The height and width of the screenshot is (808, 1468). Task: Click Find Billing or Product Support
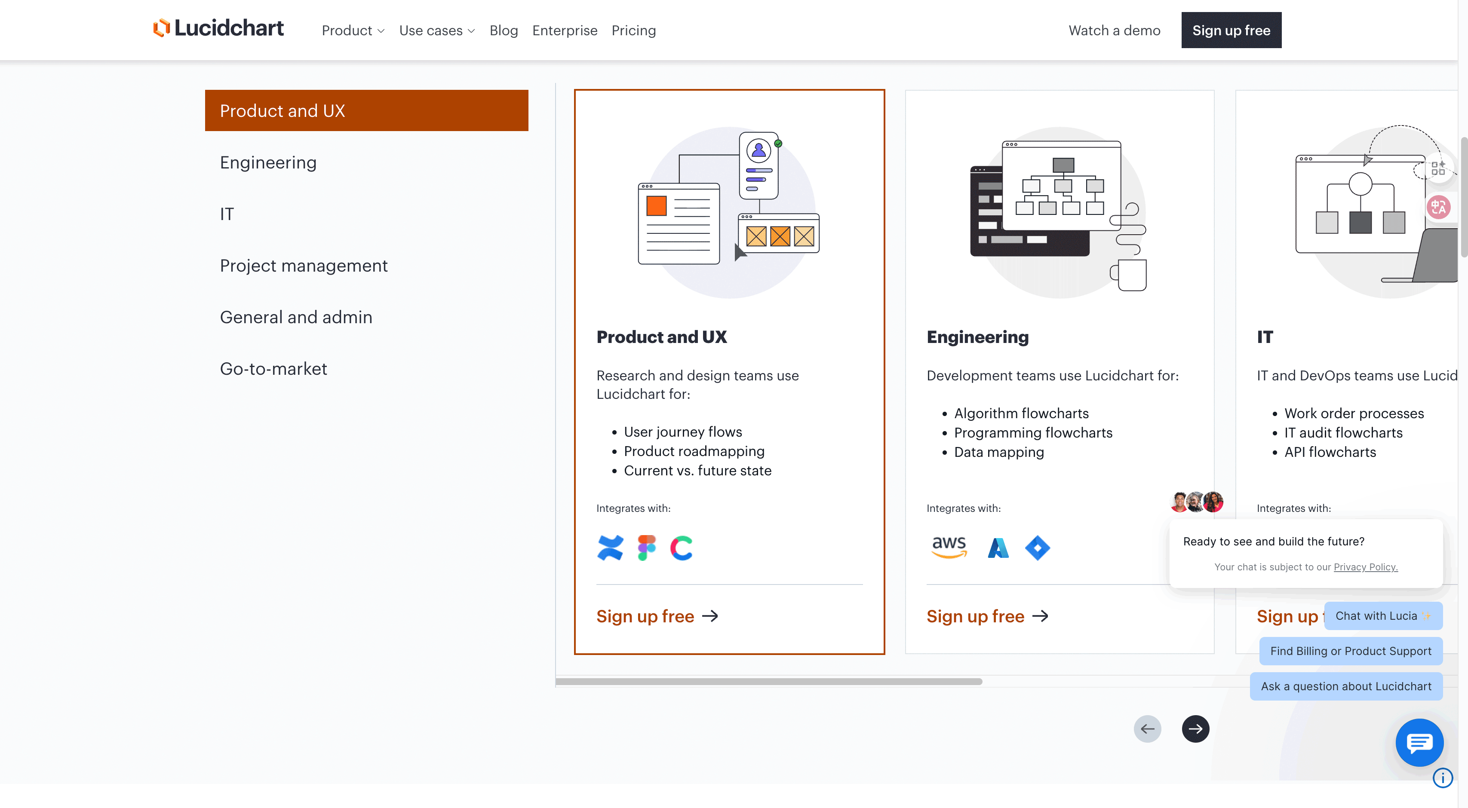[1351, 651]
